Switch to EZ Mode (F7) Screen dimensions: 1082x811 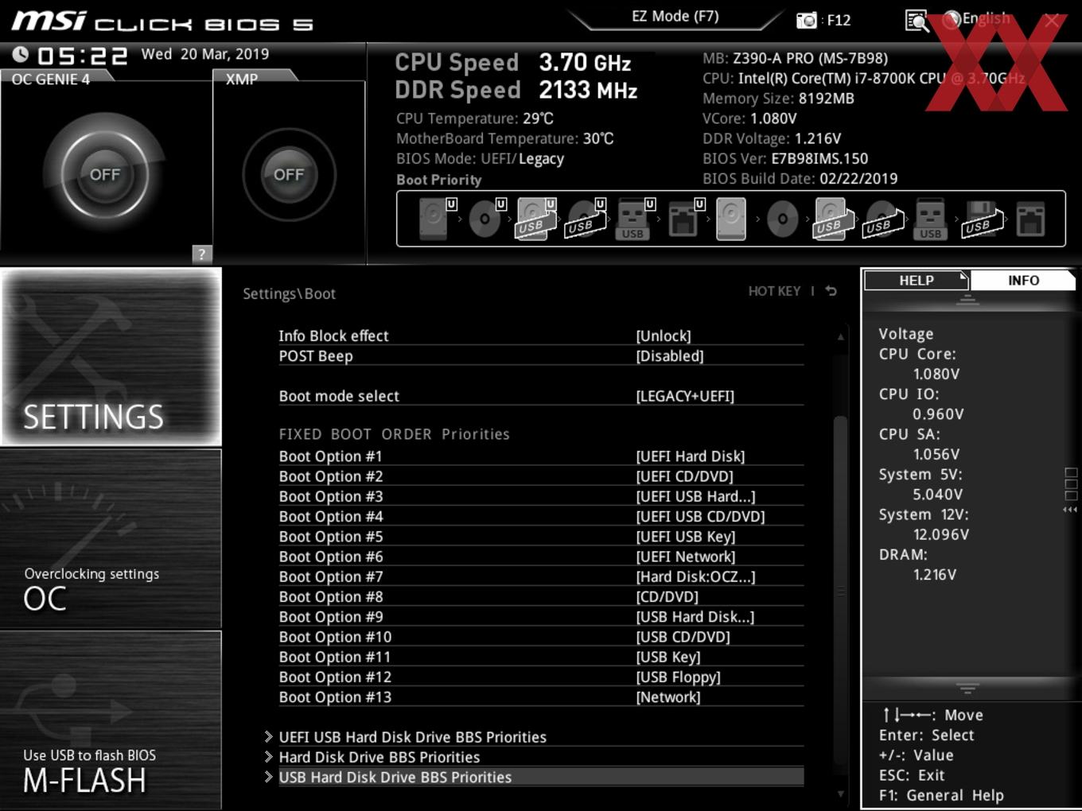click(x=675, y=16)
